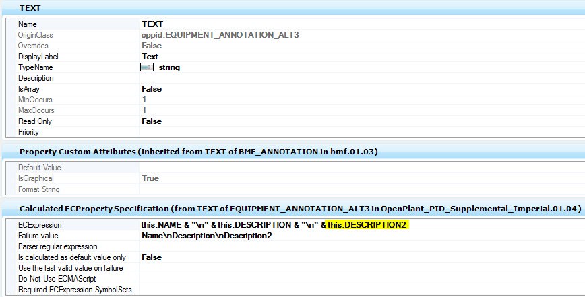Select the TypeName property label

click(36, 67)
